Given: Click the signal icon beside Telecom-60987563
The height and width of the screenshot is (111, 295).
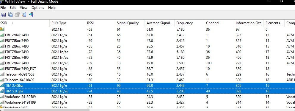Looking at the screenshot, I should (2, 74).
